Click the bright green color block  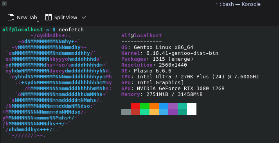pos(145,106)
